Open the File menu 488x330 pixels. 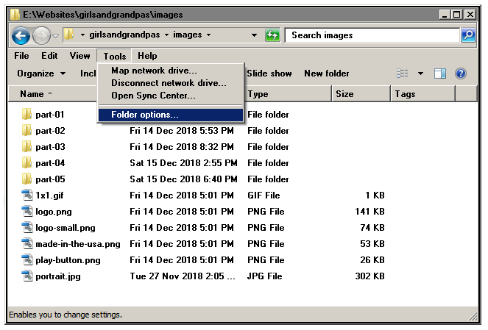click(21, 56)
